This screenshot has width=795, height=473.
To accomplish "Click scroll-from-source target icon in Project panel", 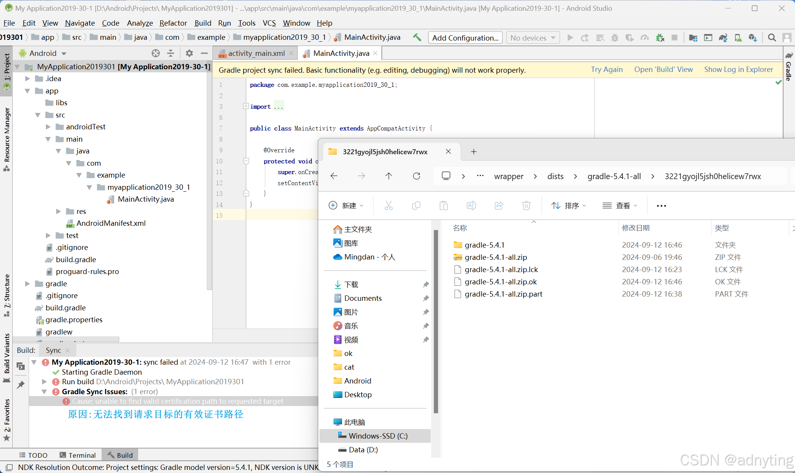I will click(155, 53).
